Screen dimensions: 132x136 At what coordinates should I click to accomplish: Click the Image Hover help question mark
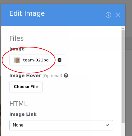point(66,76)
